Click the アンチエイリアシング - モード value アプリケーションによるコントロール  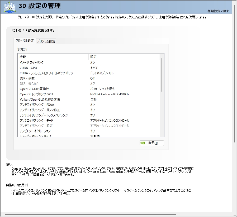coord(110,121)
